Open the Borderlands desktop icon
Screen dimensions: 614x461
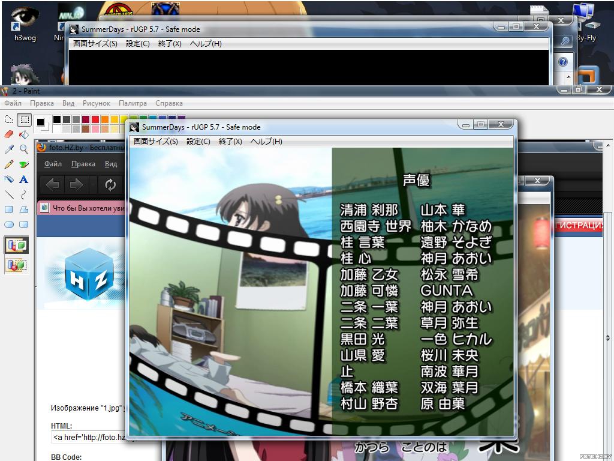point(119,8)
